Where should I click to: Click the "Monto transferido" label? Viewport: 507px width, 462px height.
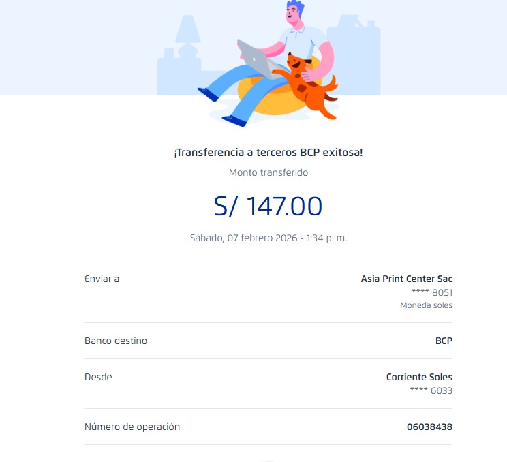click(x=268, y=172)
